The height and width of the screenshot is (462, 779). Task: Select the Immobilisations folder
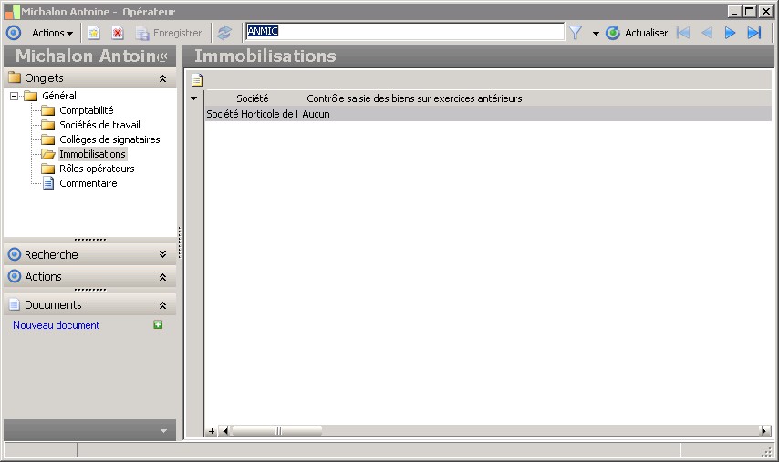coord(92,154)
